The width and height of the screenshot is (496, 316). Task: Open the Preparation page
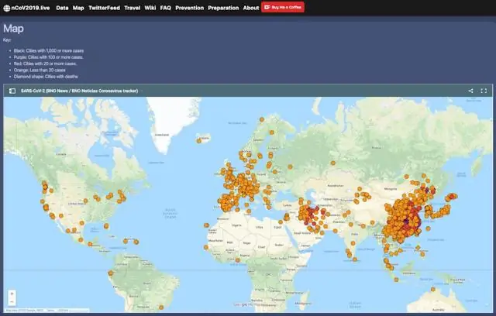point(223,8)
